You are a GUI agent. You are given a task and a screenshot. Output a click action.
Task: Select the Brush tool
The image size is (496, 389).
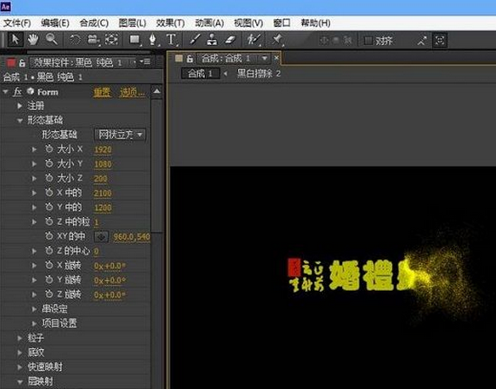[195, 40]
